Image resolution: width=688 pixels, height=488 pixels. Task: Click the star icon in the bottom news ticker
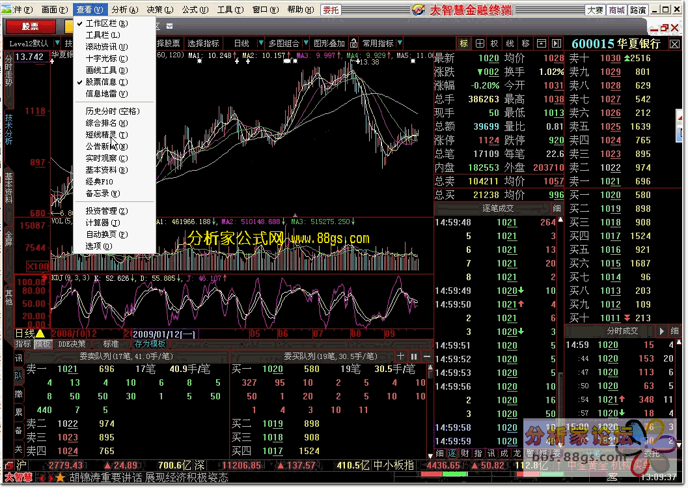point(60,477)
